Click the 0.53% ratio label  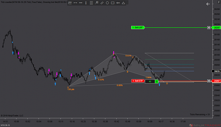point(101,80)
